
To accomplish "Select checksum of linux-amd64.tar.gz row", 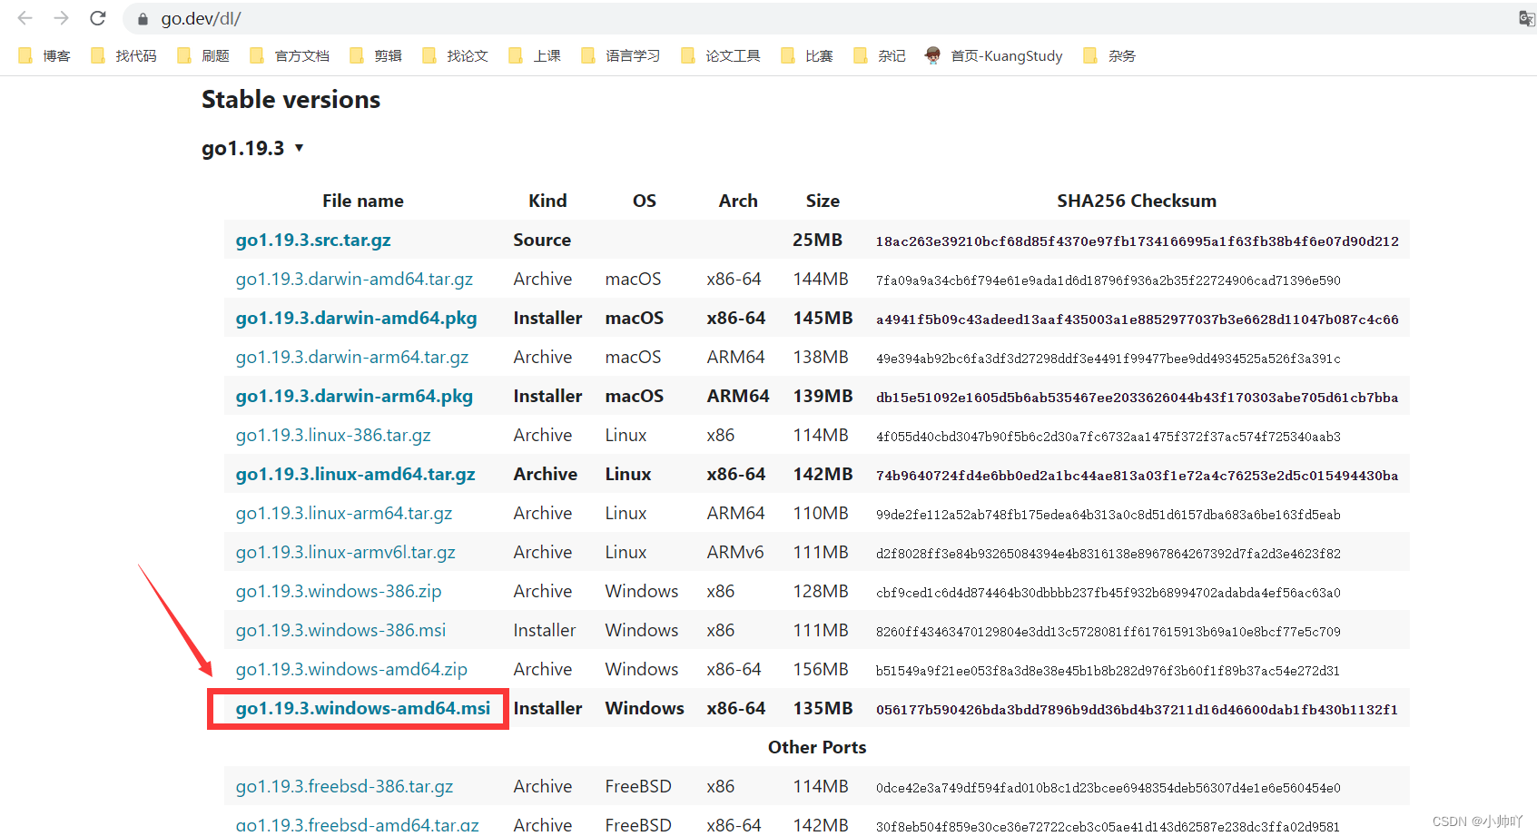I will click(x=1137, y=476).
